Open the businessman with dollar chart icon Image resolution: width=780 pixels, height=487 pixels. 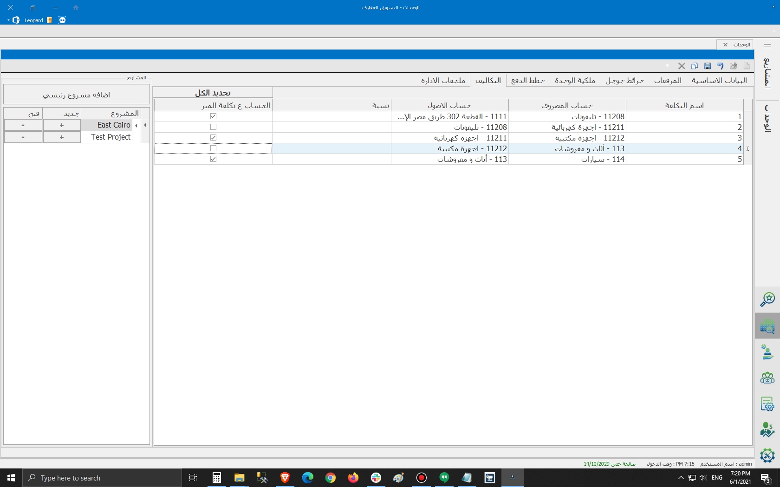pos(767,429)
